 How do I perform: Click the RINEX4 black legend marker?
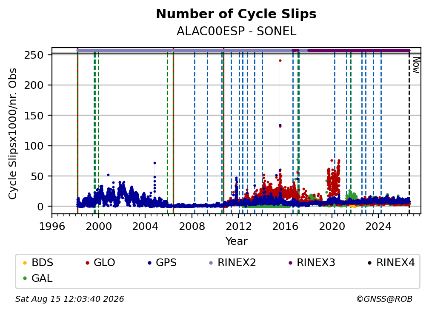tap(369, 263)
